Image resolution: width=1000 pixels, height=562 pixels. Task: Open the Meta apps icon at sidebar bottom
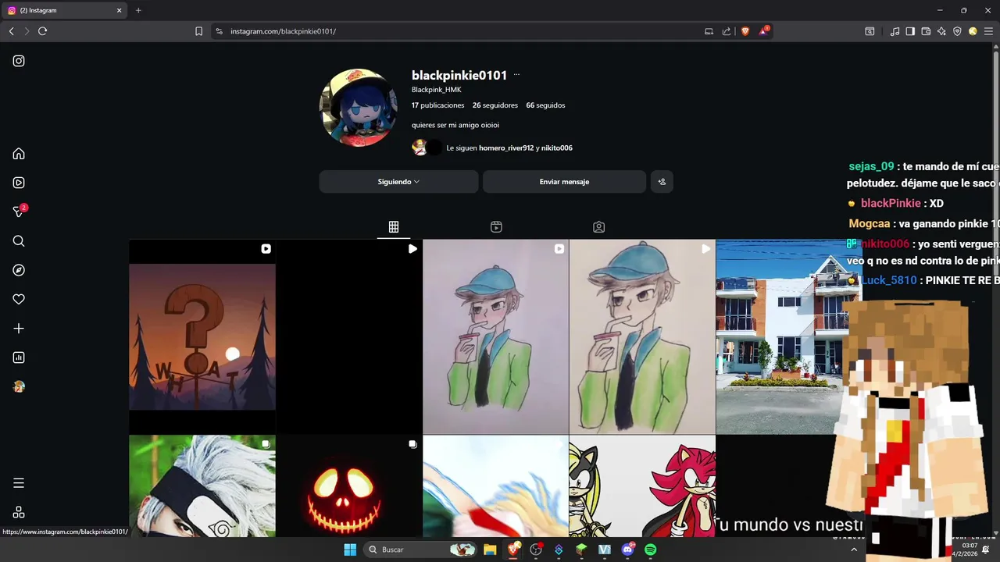(x=19, y=512)
